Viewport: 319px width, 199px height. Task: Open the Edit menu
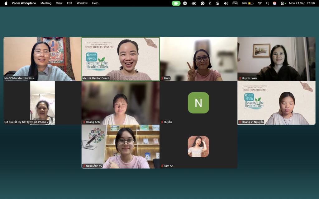(x=69, y=3)
